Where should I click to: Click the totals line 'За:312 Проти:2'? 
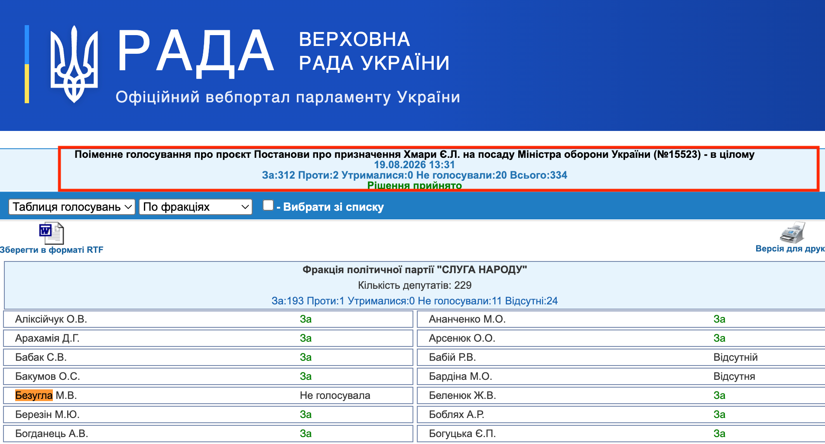click(x=414, y=175)
